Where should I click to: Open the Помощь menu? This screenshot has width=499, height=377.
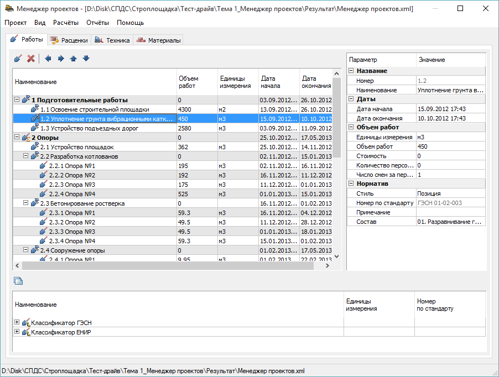(x=130, y=23)
